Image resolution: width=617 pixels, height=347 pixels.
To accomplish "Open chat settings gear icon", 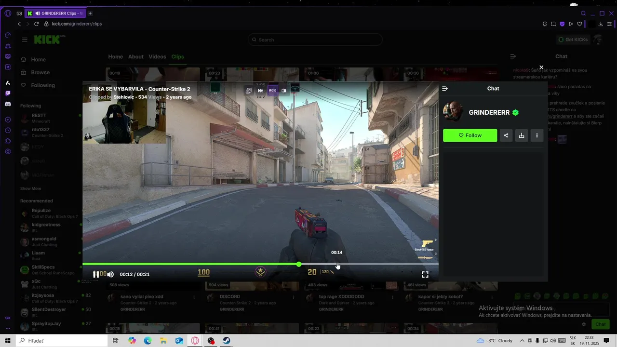I will [584, 324].
